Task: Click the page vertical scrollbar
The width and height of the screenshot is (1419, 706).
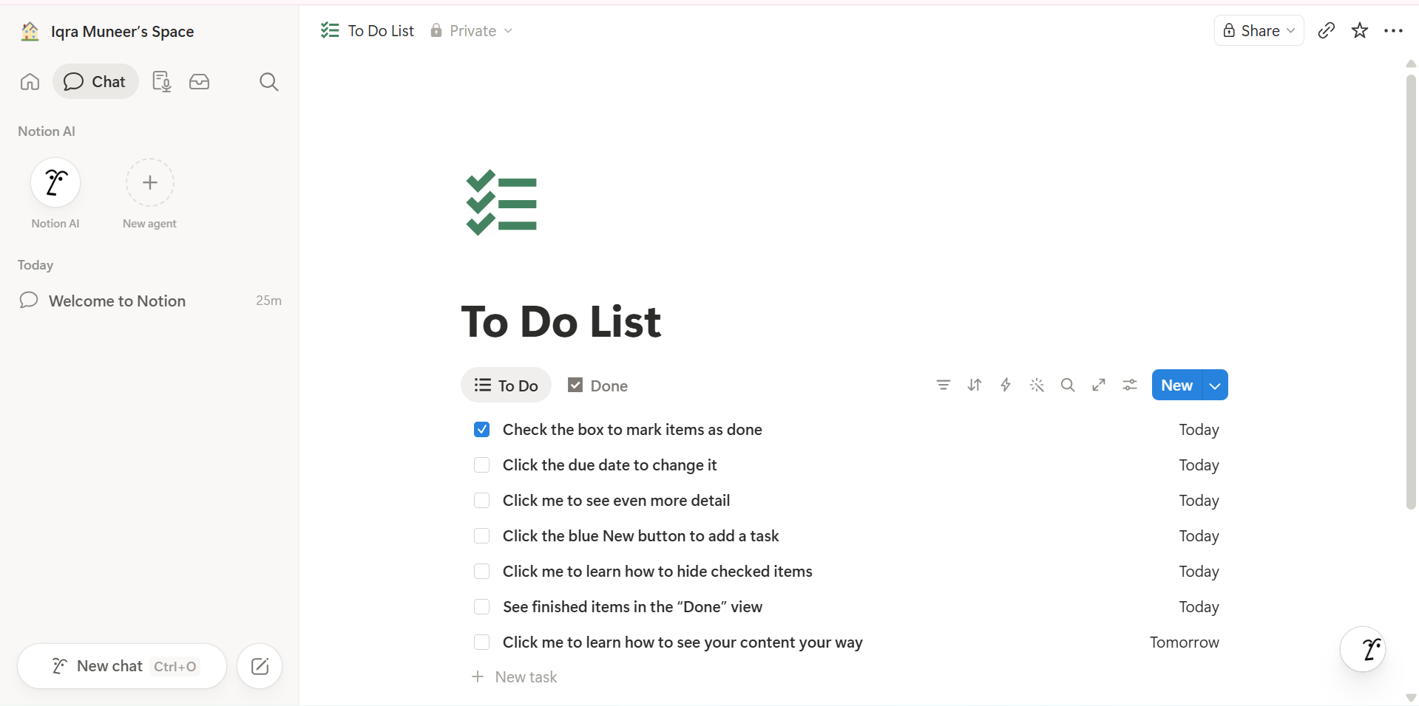Action: click(x=1411, y=292)
